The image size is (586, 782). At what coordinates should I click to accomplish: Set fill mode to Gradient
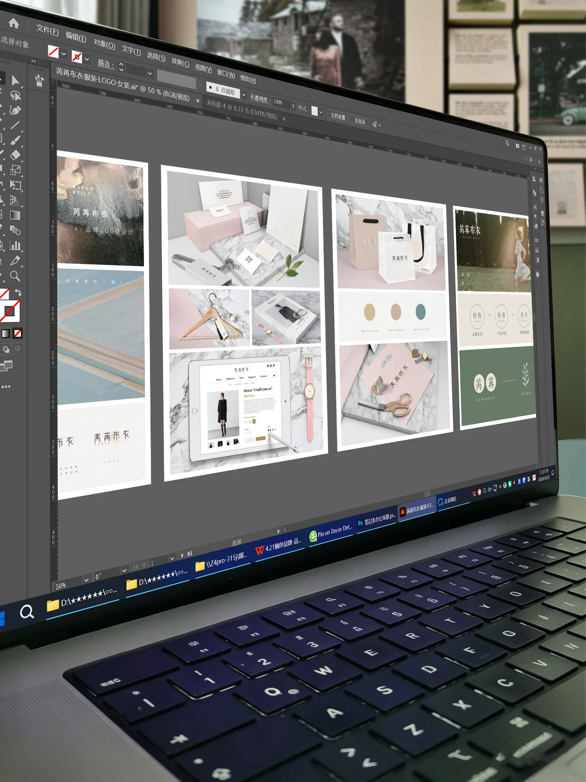(x=6, y=334)
